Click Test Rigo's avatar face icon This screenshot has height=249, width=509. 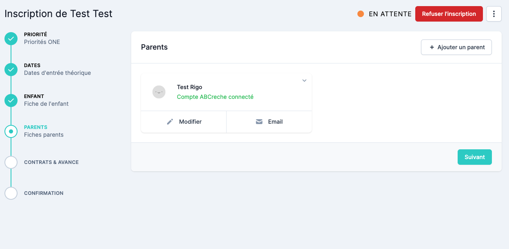point(159,92)
